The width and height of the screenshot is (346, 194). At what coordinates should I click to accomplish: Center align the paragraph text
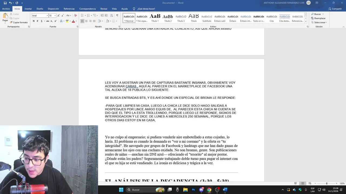click(x=86, y=21)
